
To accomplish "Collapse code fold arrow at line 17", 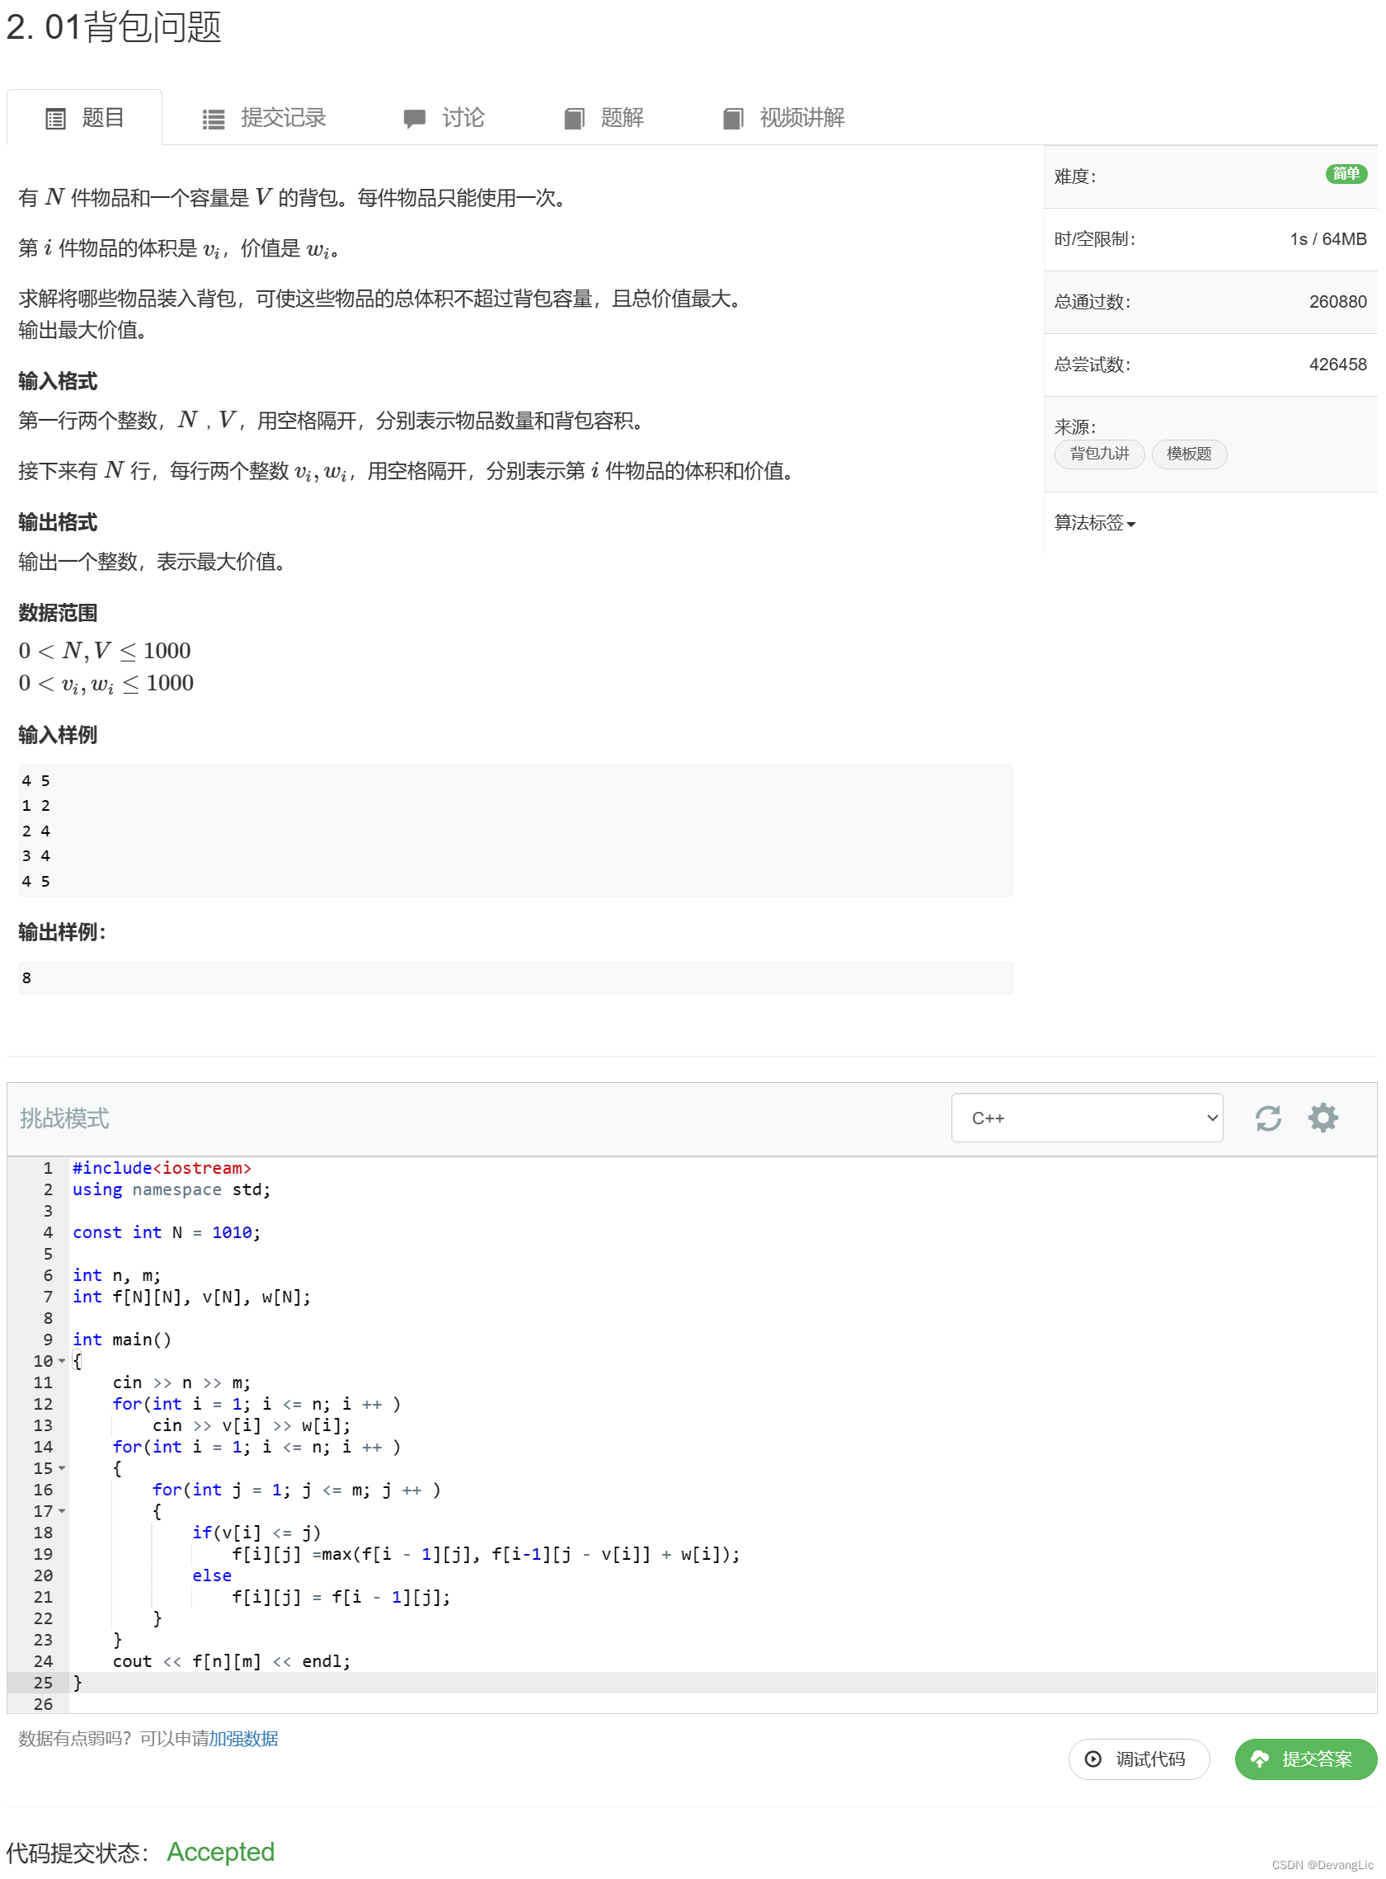I will (62, 1511).
